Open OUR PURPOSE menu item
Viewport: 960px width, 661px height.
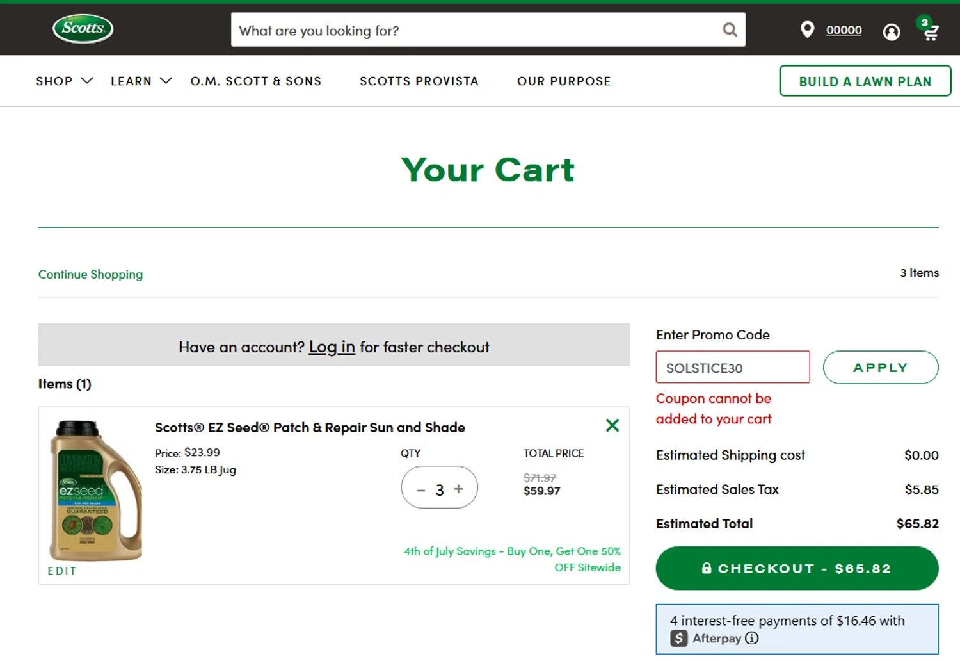pos(564,81)
